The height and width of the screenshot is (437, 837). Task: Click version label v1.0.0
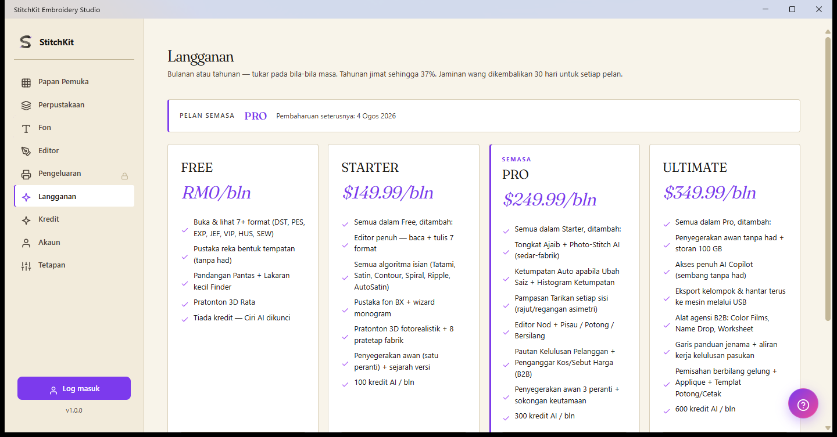tap(74, 410)
